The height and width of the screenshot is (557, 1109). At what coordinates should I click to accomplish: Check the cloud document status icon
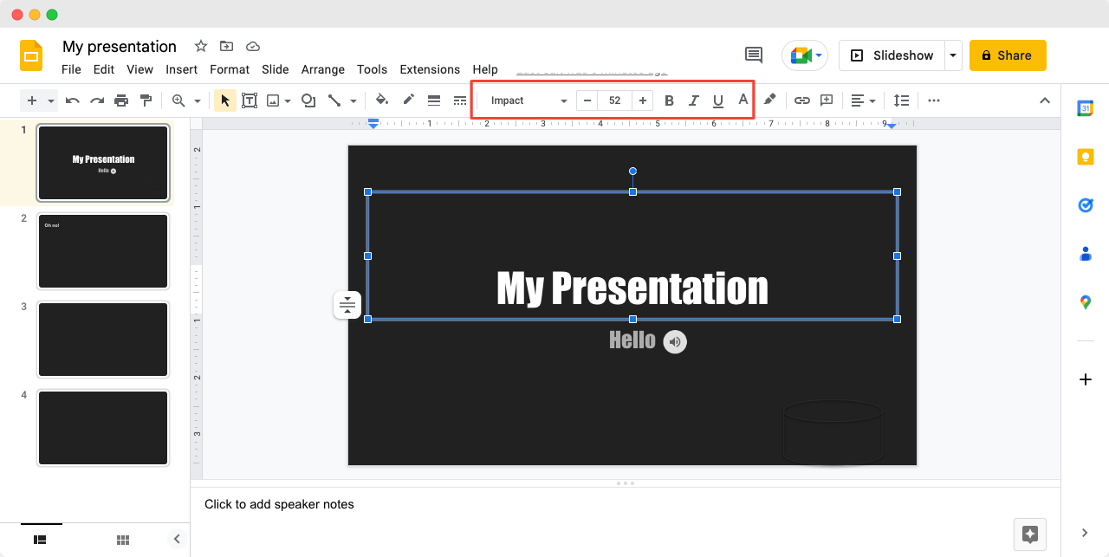click(253, 46)
